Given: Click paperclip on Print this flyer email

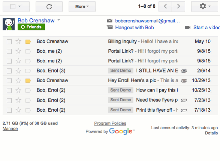Looking at the screenshot, I should pos(184,110).
